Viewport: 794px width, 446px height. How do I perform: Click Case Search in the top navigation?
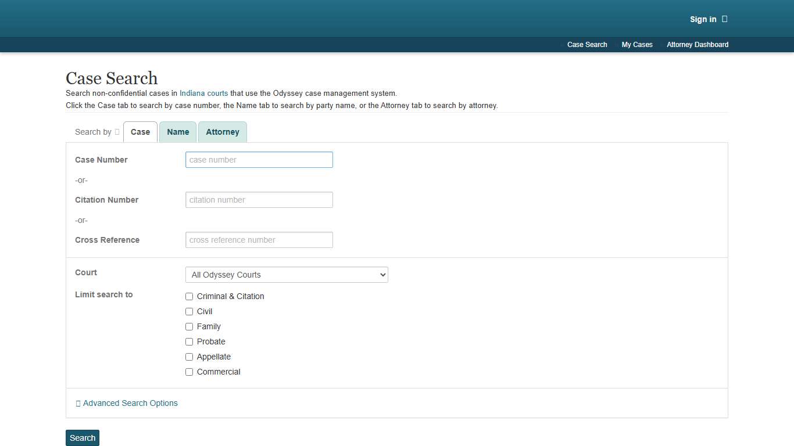[x=586, y=45]
